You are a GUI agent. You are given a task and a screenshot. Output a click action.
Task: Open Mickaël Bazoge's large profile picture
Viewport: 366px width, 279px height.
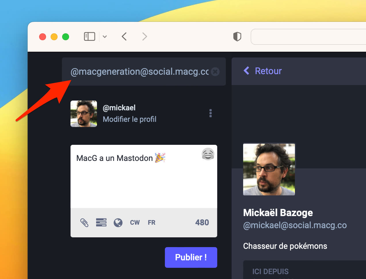pos(269,170)
